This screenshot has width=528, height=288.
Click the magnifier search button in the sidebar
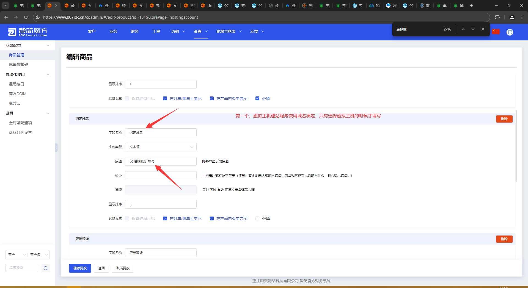[46, 268]
